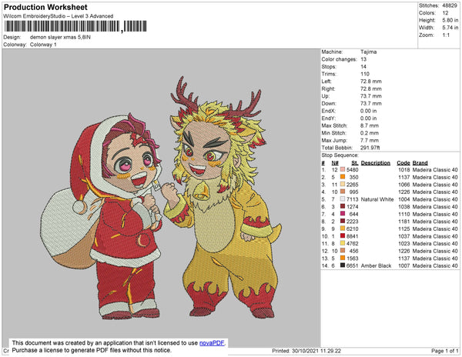
Task: Click the Zoom value '1:1'
Action: click(446, 35)
